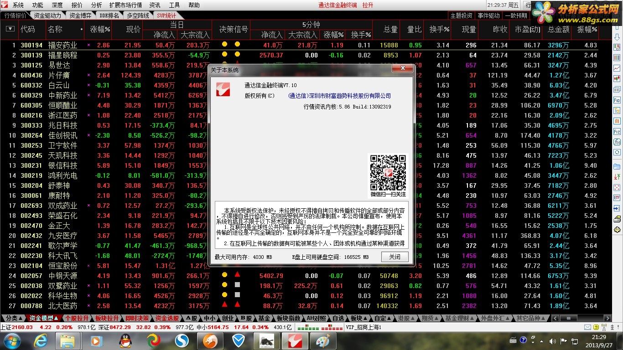Click the f(x) formula icon in right sidebar
This screenshot has height=350, width=623.
[617, 142]
